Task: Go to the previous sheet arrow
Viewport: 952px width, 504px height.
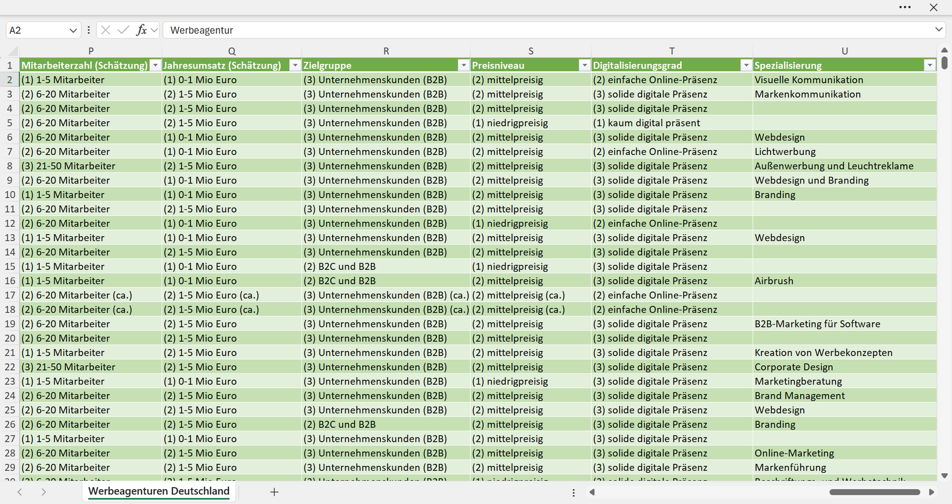Action: point(20,492)
